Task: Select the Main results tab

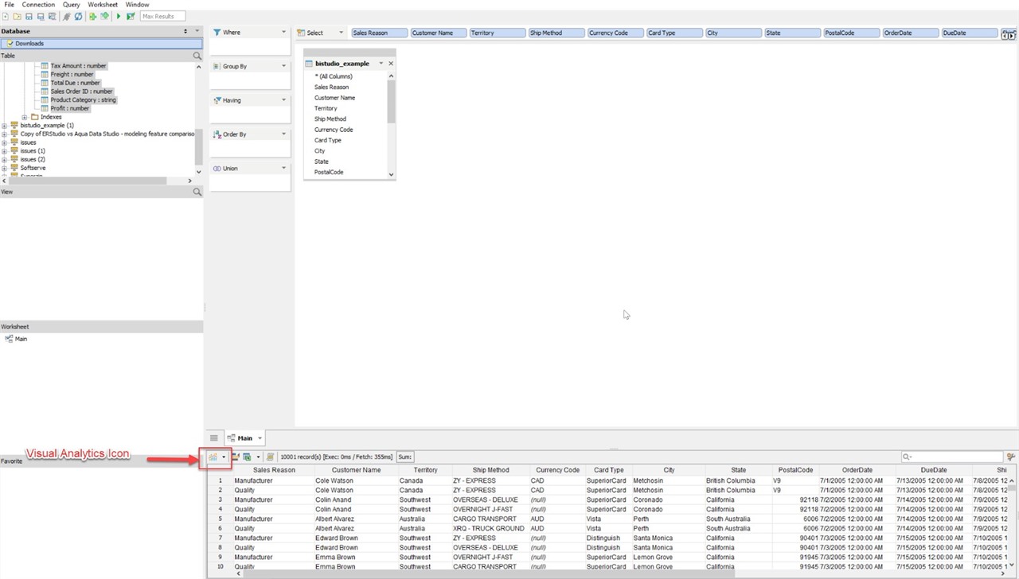Action: click(x=245, y=438)
